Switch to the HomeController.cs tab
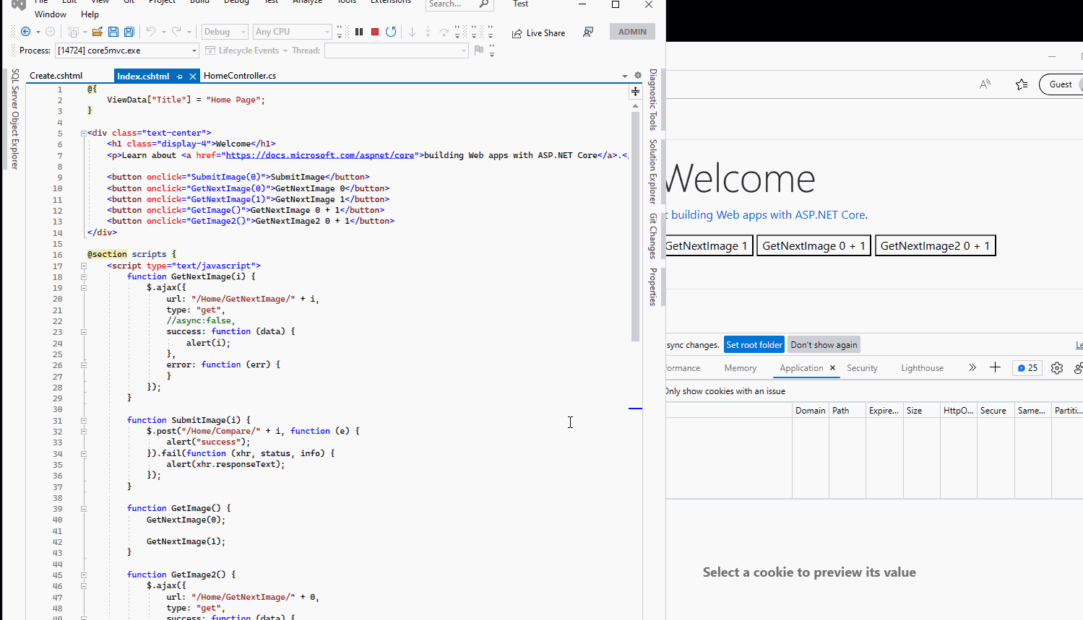1083x620 pixels. pyautogui.click(x=240, y=76)
